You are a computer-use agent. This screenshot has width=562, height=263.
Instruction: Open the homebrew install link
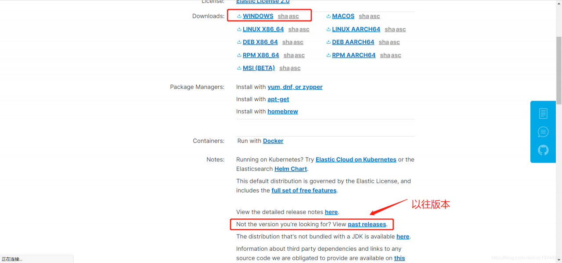pyautogui.click(x=283, y=112)
